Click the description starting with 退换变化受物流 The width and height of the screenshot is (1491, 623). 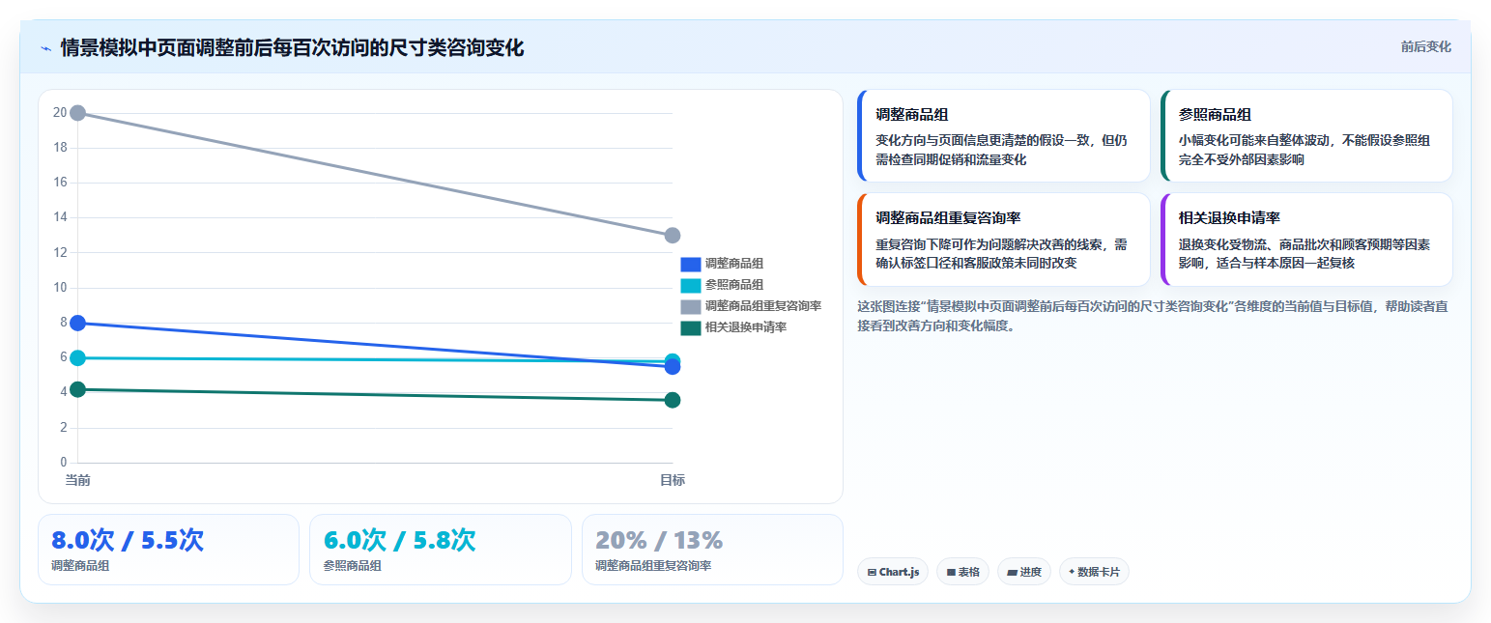pos(1305,253)
